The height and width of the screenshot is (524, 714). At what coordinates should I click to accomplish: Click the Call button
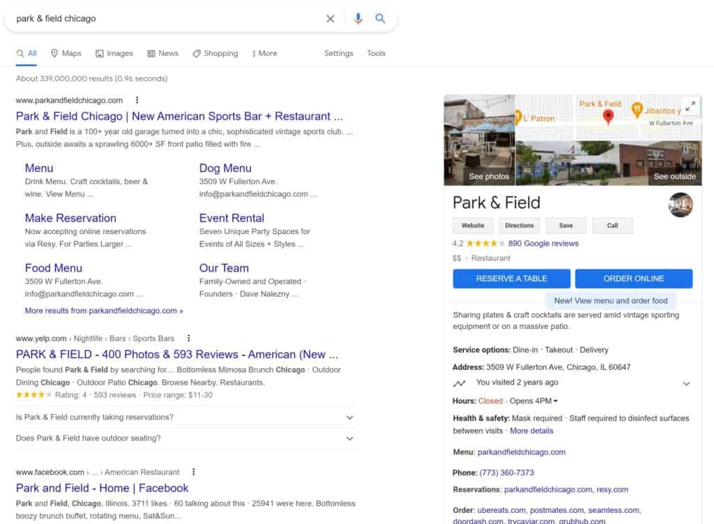pyautogui.click(x=612, y=226)
